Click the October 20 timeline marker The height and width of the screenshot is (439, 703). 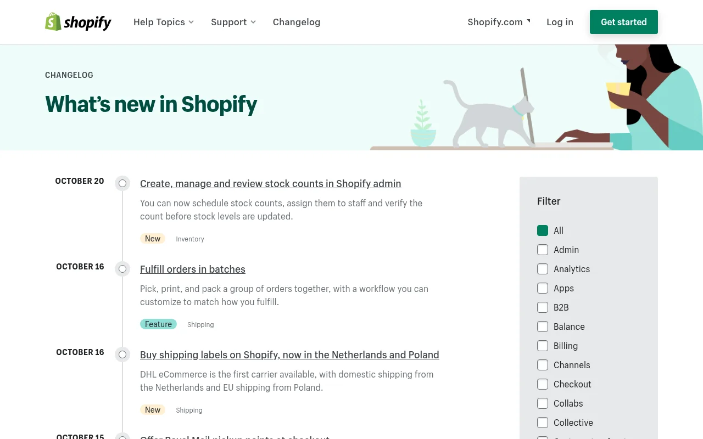[122, 183]
